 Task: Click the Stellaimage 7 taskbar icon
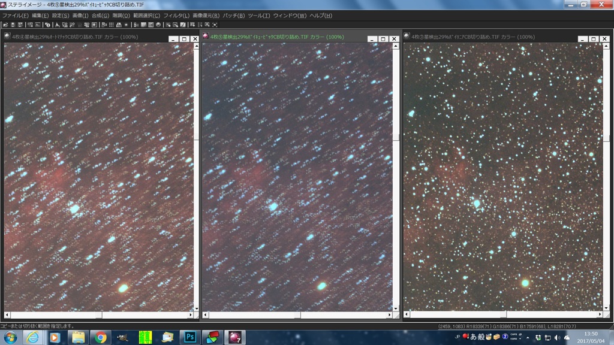pyautogui.click(x=234, y=337)
